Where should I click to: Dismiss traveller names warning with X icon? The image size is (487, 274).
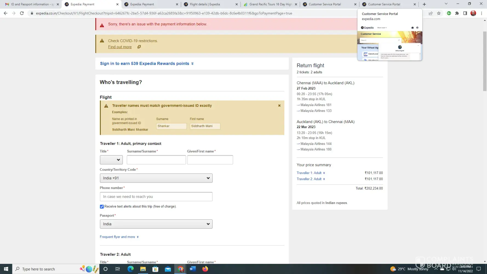[279, 105]
